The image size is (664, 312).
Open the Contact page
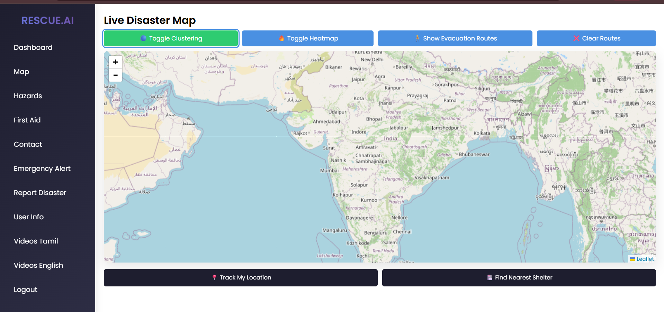[x=28, y=144]
